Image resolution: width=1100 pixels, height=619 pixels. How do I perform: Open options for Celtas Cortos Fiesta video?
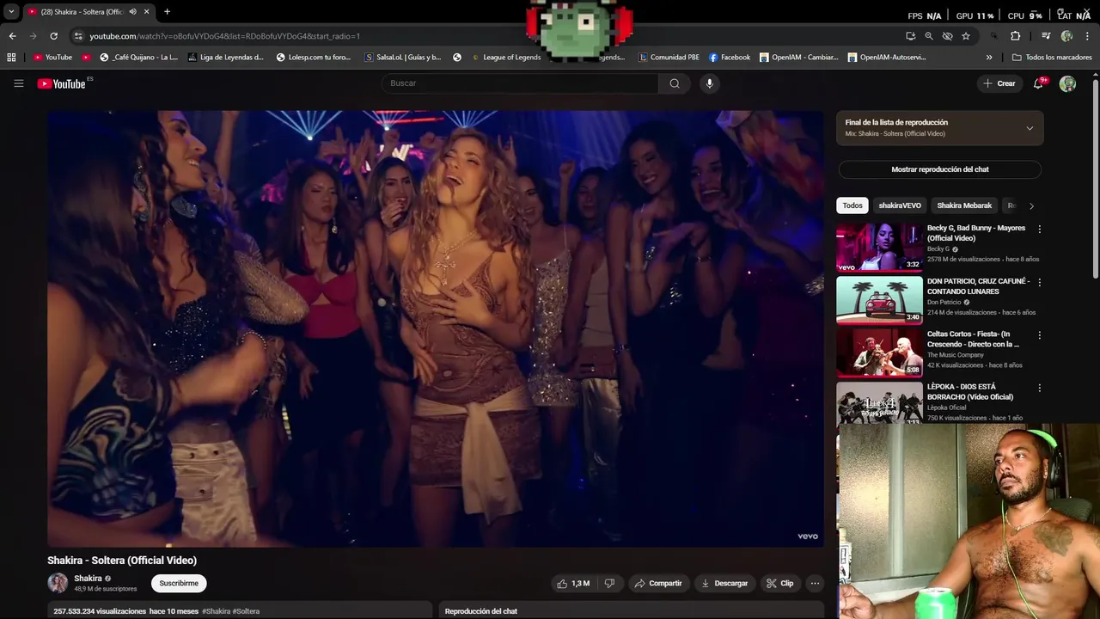click(x=1039, y=335)
